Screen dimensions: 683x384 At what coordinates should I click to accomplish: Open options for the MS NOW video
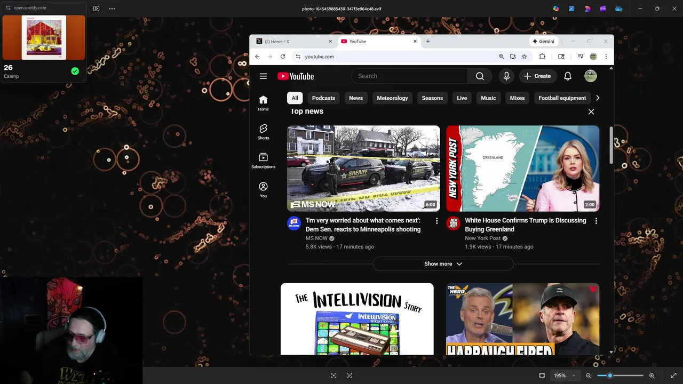[x=436, y=221]
